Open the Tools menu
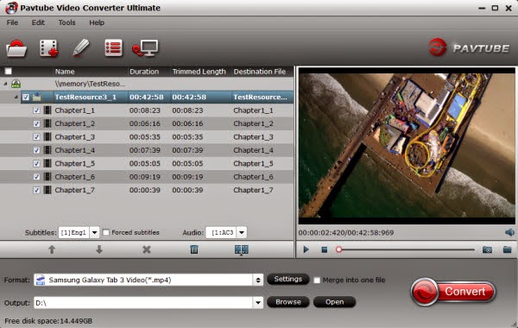 66,22
